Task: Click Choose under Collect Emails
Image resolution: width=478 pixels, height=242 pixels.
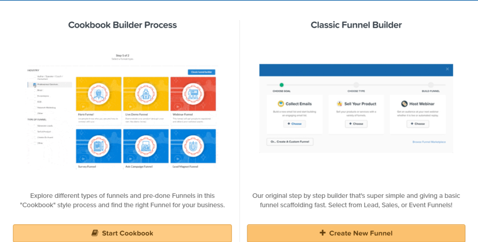Action: [x=295, y=124]
